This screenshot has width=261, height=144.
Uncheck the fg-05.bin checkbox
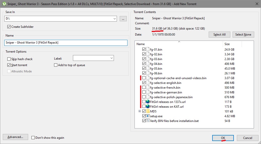144,68
